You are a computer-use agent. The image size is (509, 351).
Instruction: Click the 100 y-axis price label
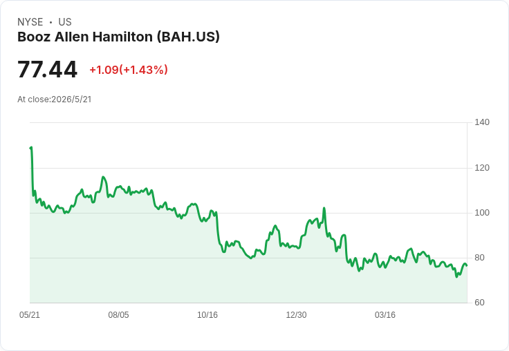click(482, 213)
